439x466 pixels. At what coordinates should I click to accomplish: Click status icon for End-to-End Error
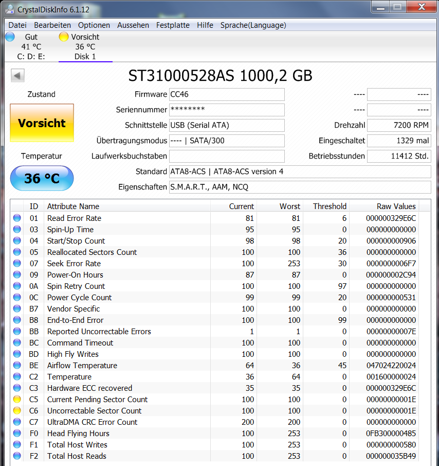tap(17, 320)
